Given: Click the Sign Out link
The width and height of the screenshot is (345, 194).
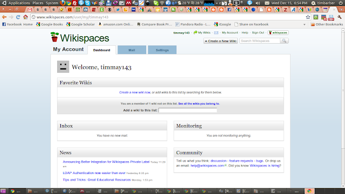Looking at the screenshot, I should [258, 32].
